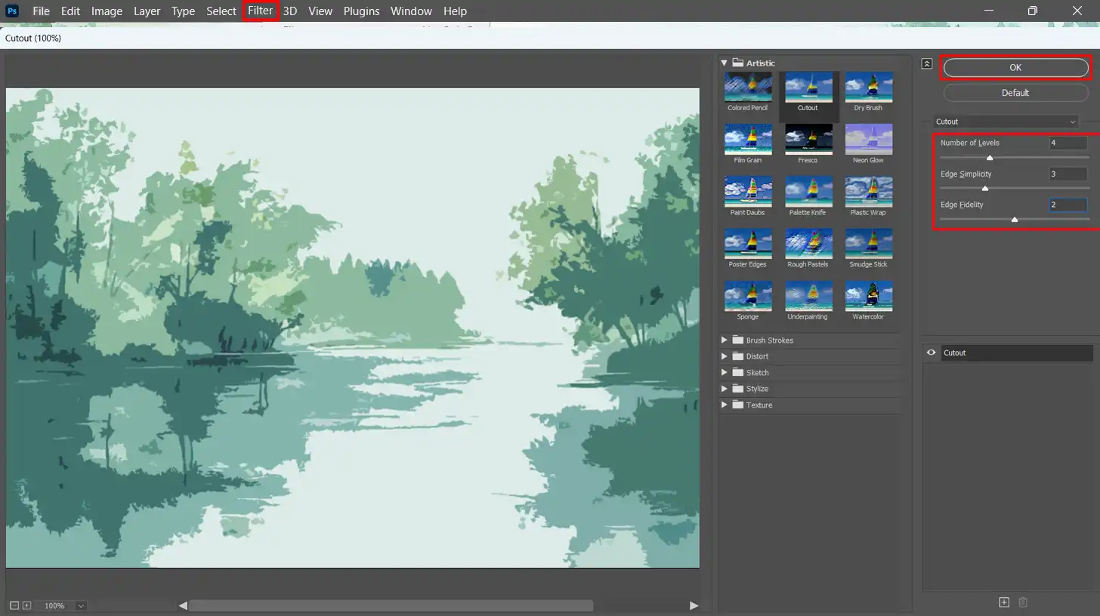Select the Cutout filter thumbnail
Screen dimensions: 1100x616
click(x=808, y=87)
